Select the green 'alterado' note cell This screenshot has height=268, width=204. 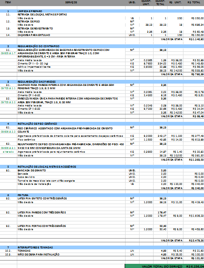[x=8, y=152]
